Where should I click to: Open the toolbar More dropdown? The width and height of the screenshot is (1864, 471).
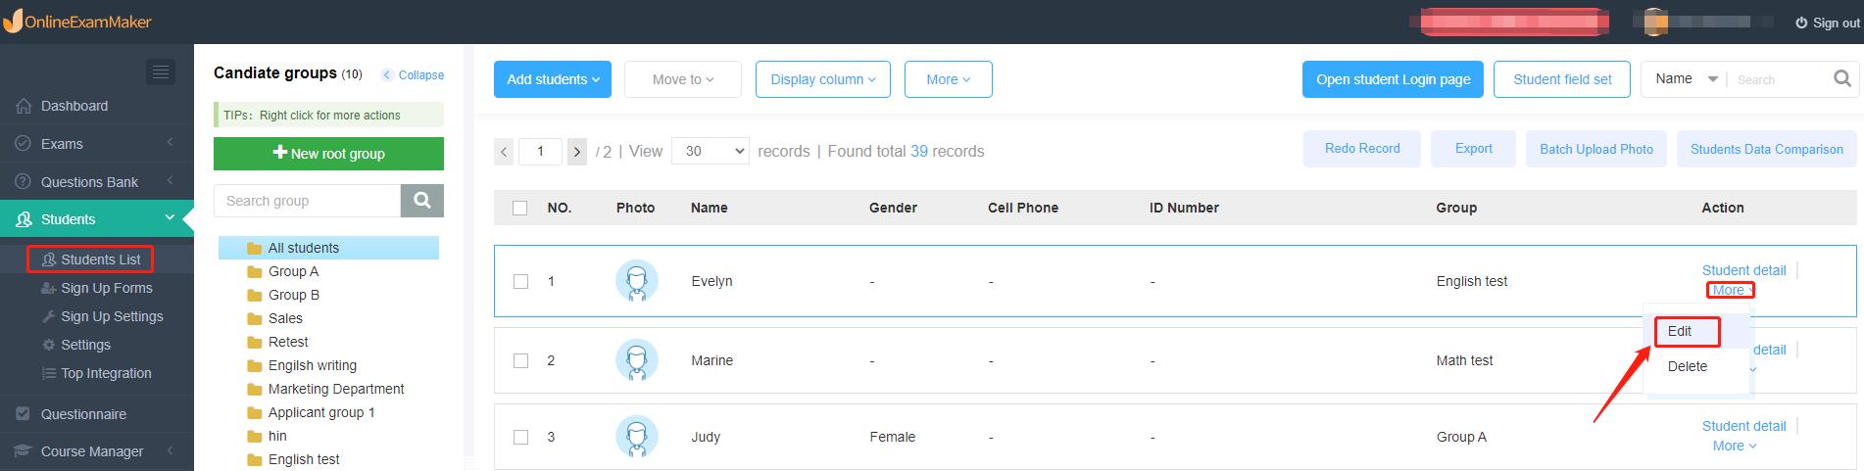pos(949,79)
